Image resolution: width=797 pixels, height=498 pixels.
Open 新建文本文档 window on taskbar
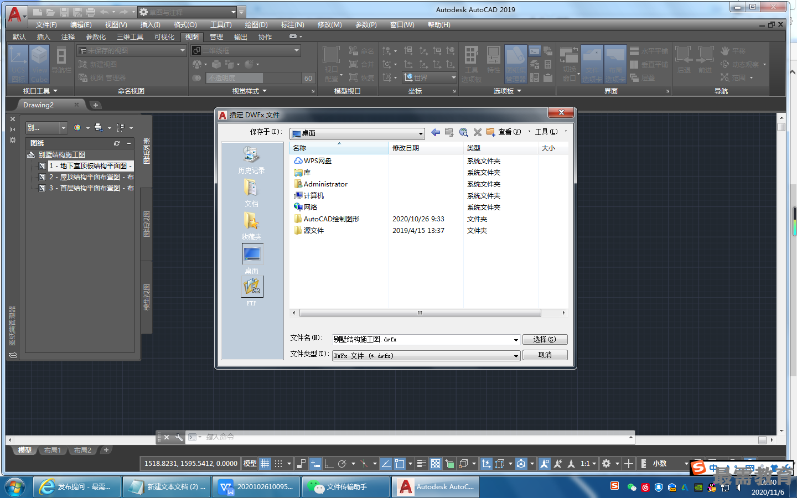(166, 487)
